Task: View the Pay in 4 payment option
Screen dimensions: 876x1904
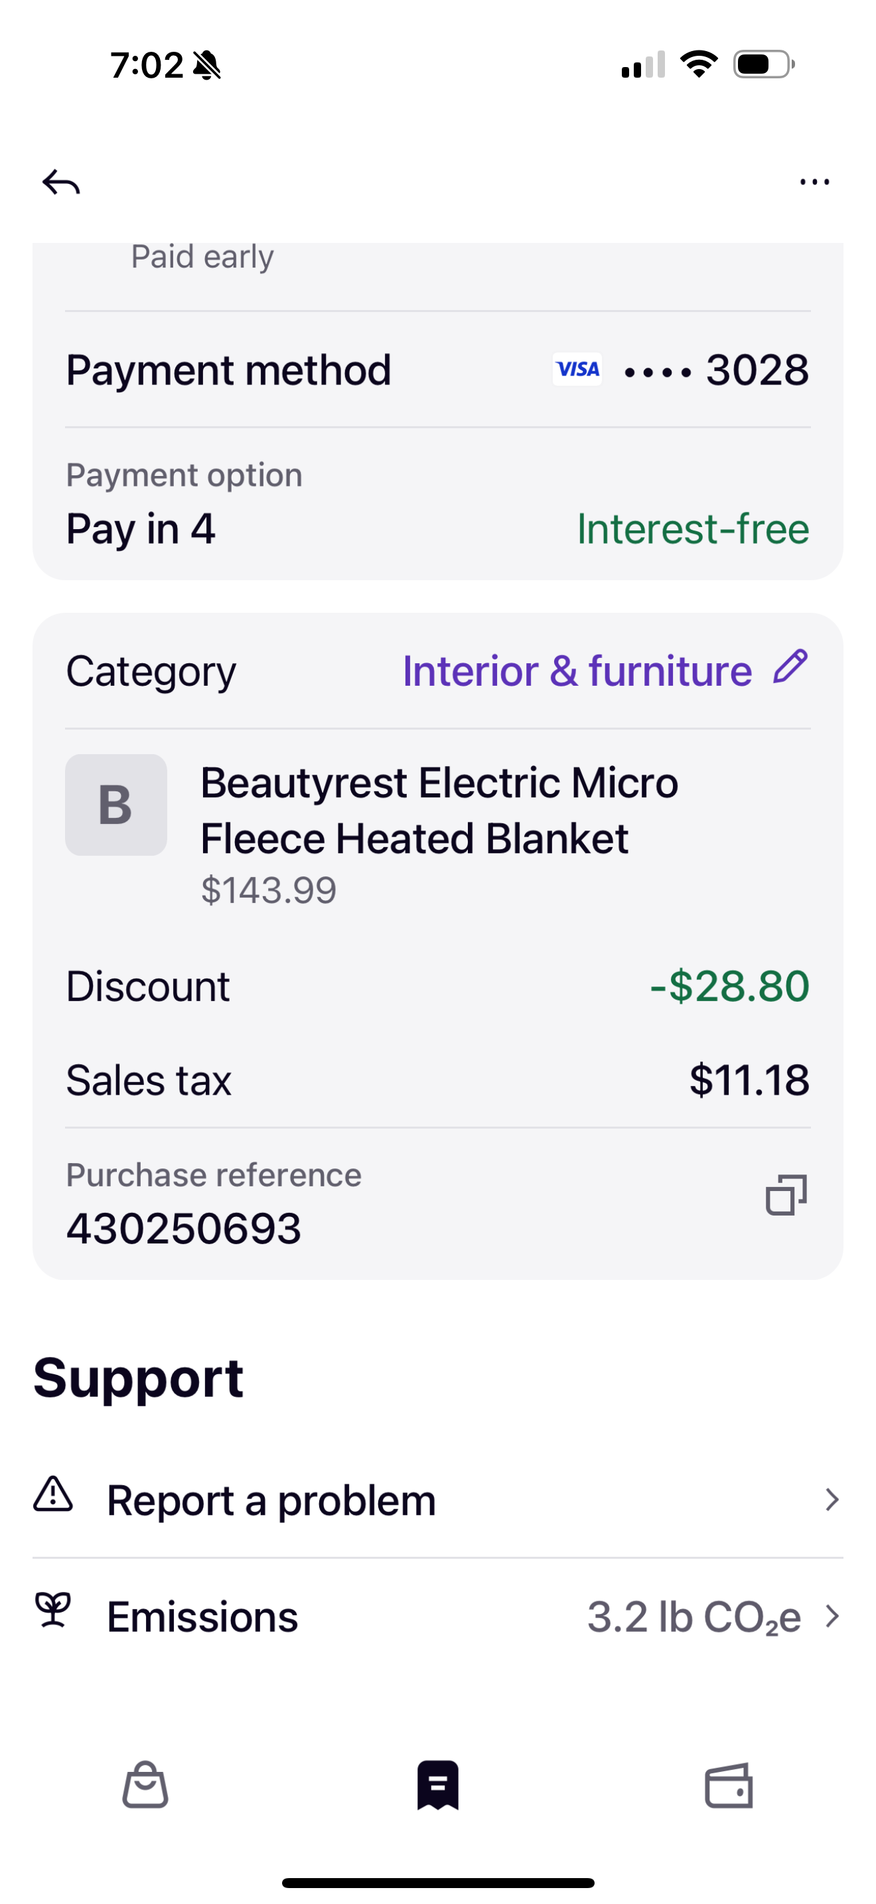Action: tap(141, 528)
